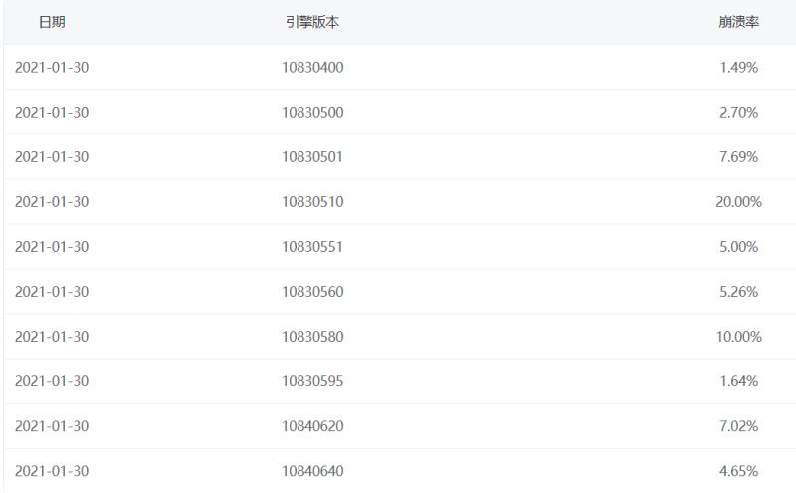
Task: Select engine version 10830400 cell
Action: click(312, 68)
